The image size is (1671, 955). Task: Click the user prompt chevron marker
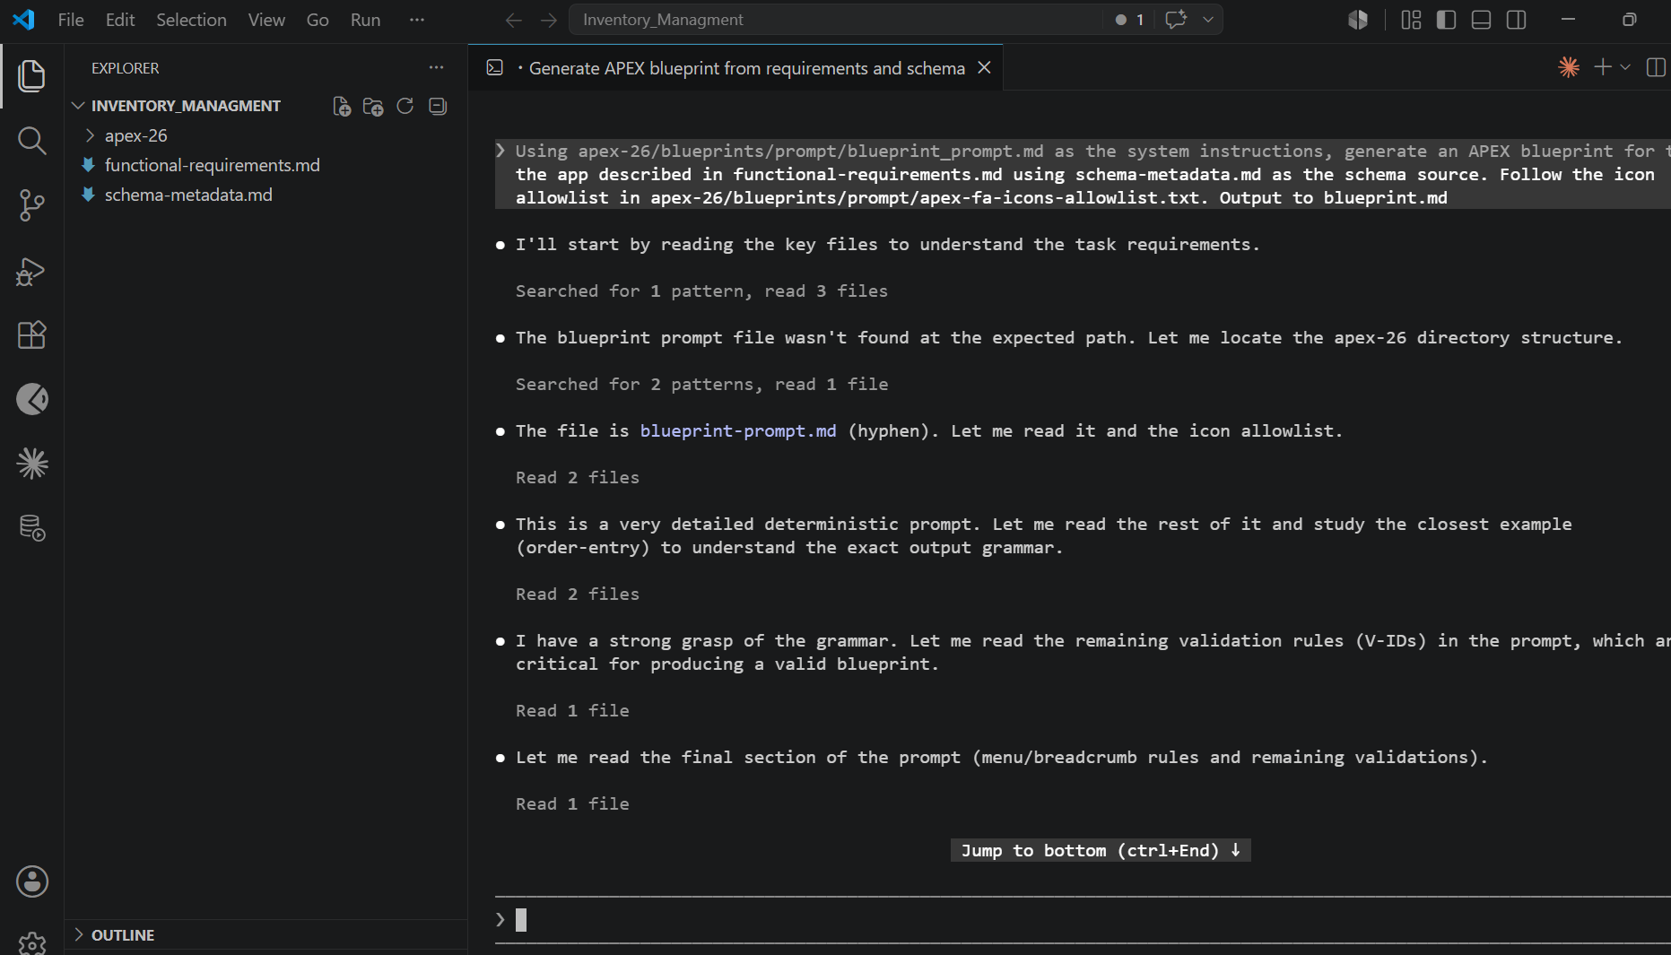tap(500, 151)
